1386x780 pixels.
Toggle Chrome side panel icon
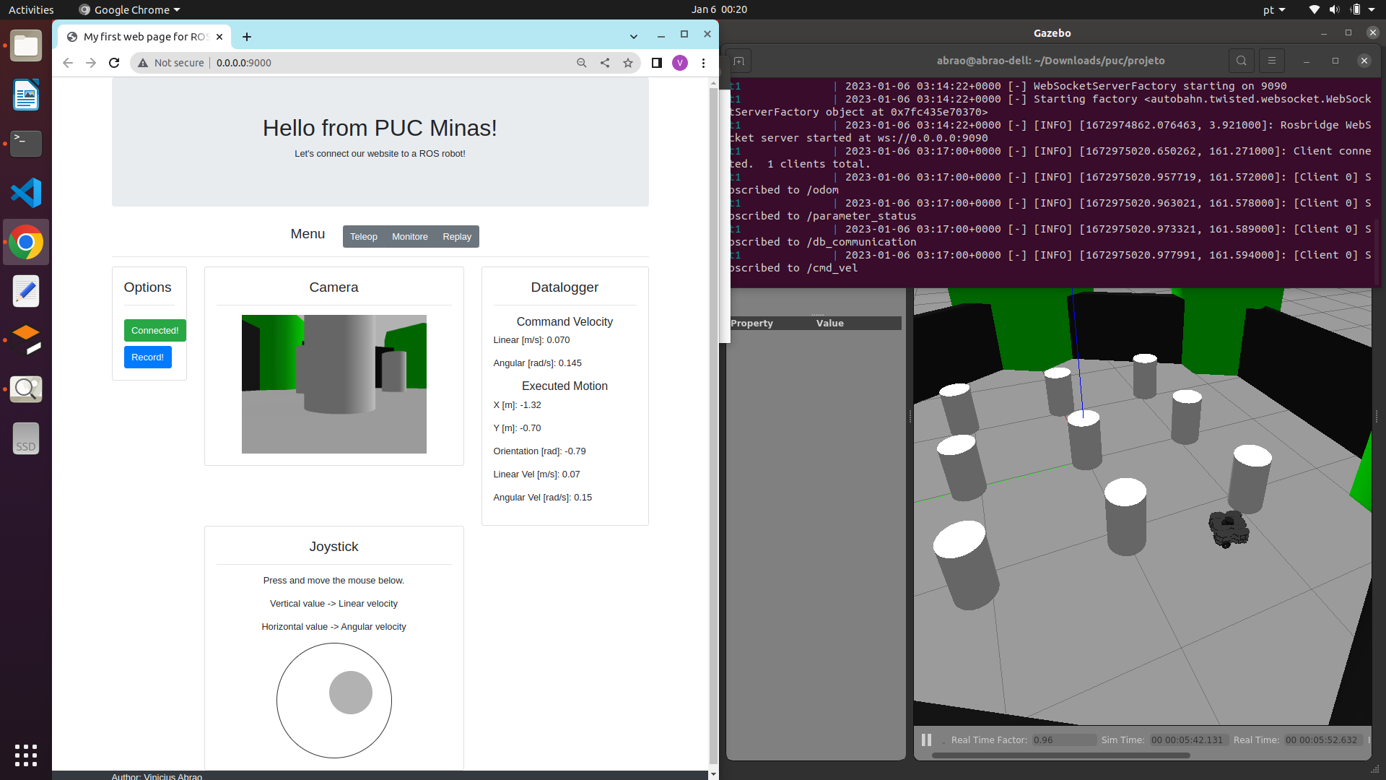tap(656, 63)
